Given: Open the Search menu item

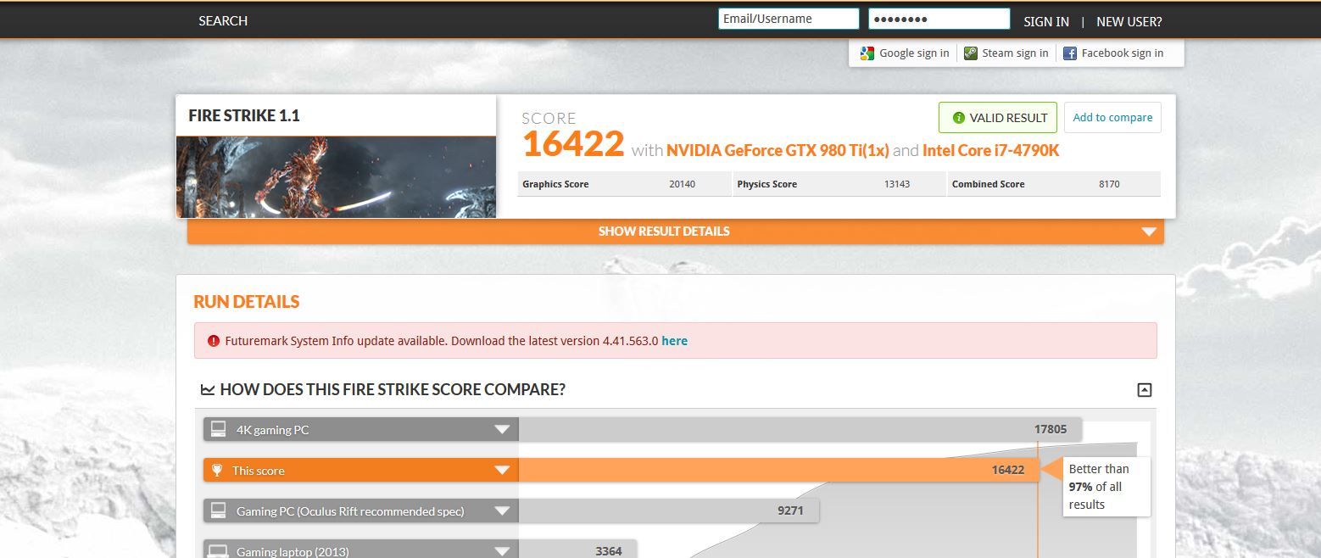Looking at the screenshot, I should pyautogui.click(x=223, y=21).
